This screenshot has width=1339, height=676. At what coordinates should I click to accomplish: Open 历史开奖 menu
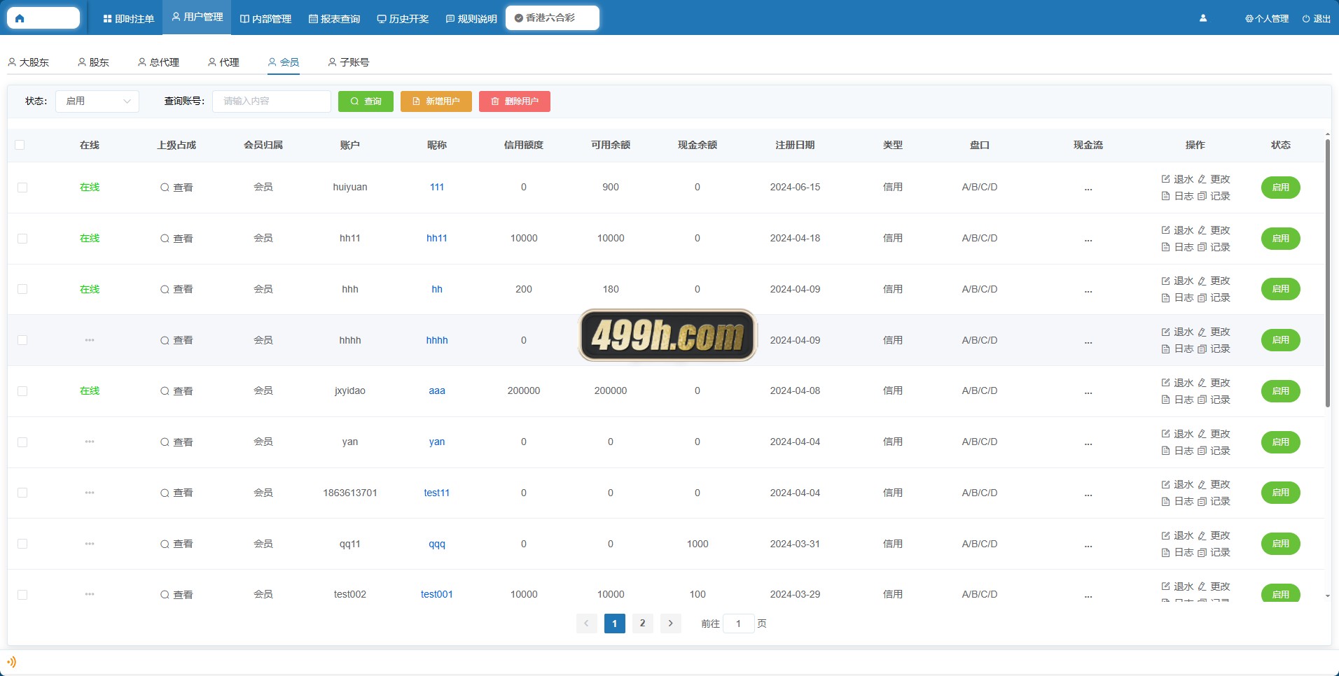pyautogui.click(x=403, y=19)
